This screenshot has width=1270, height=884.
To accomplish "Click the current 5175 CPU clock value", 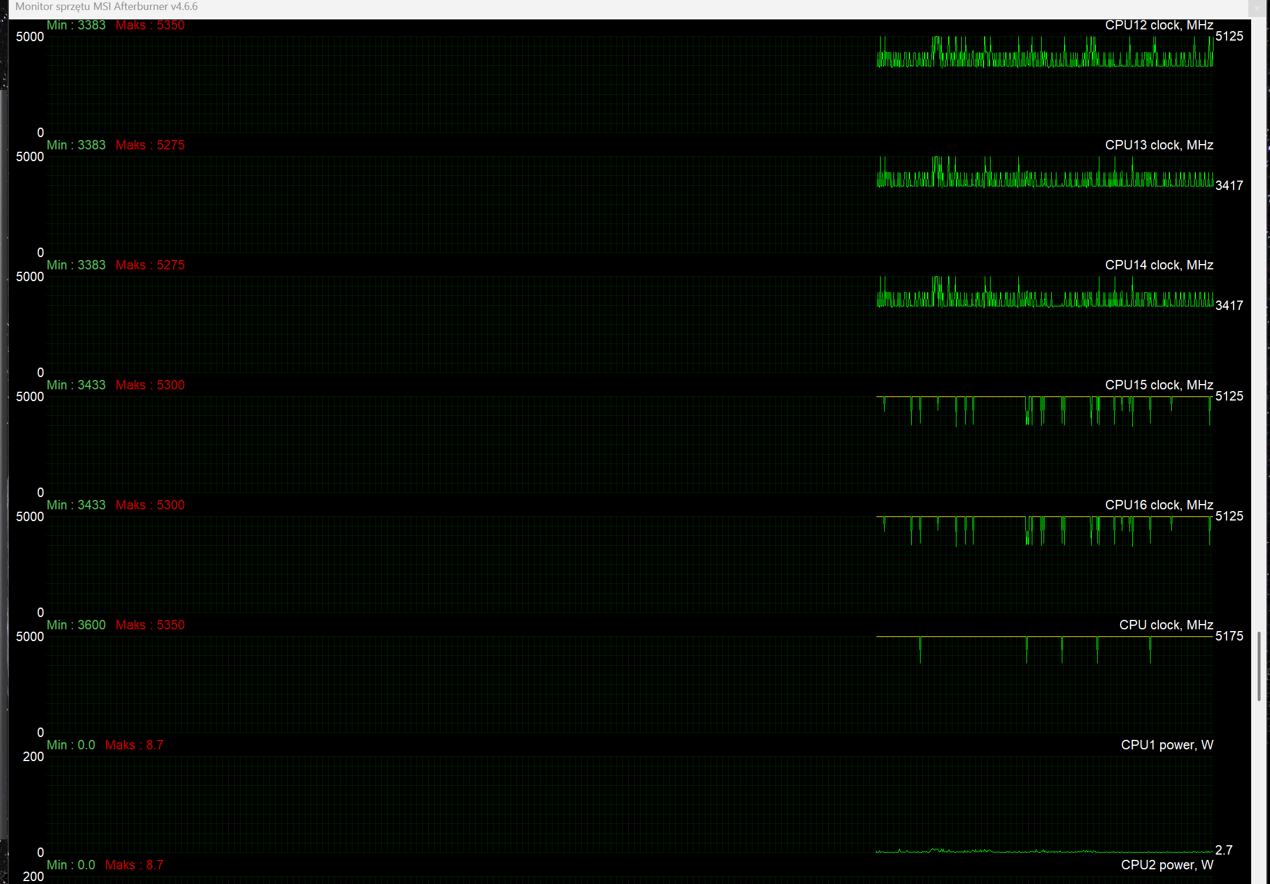I will (x=1229, y=636).
